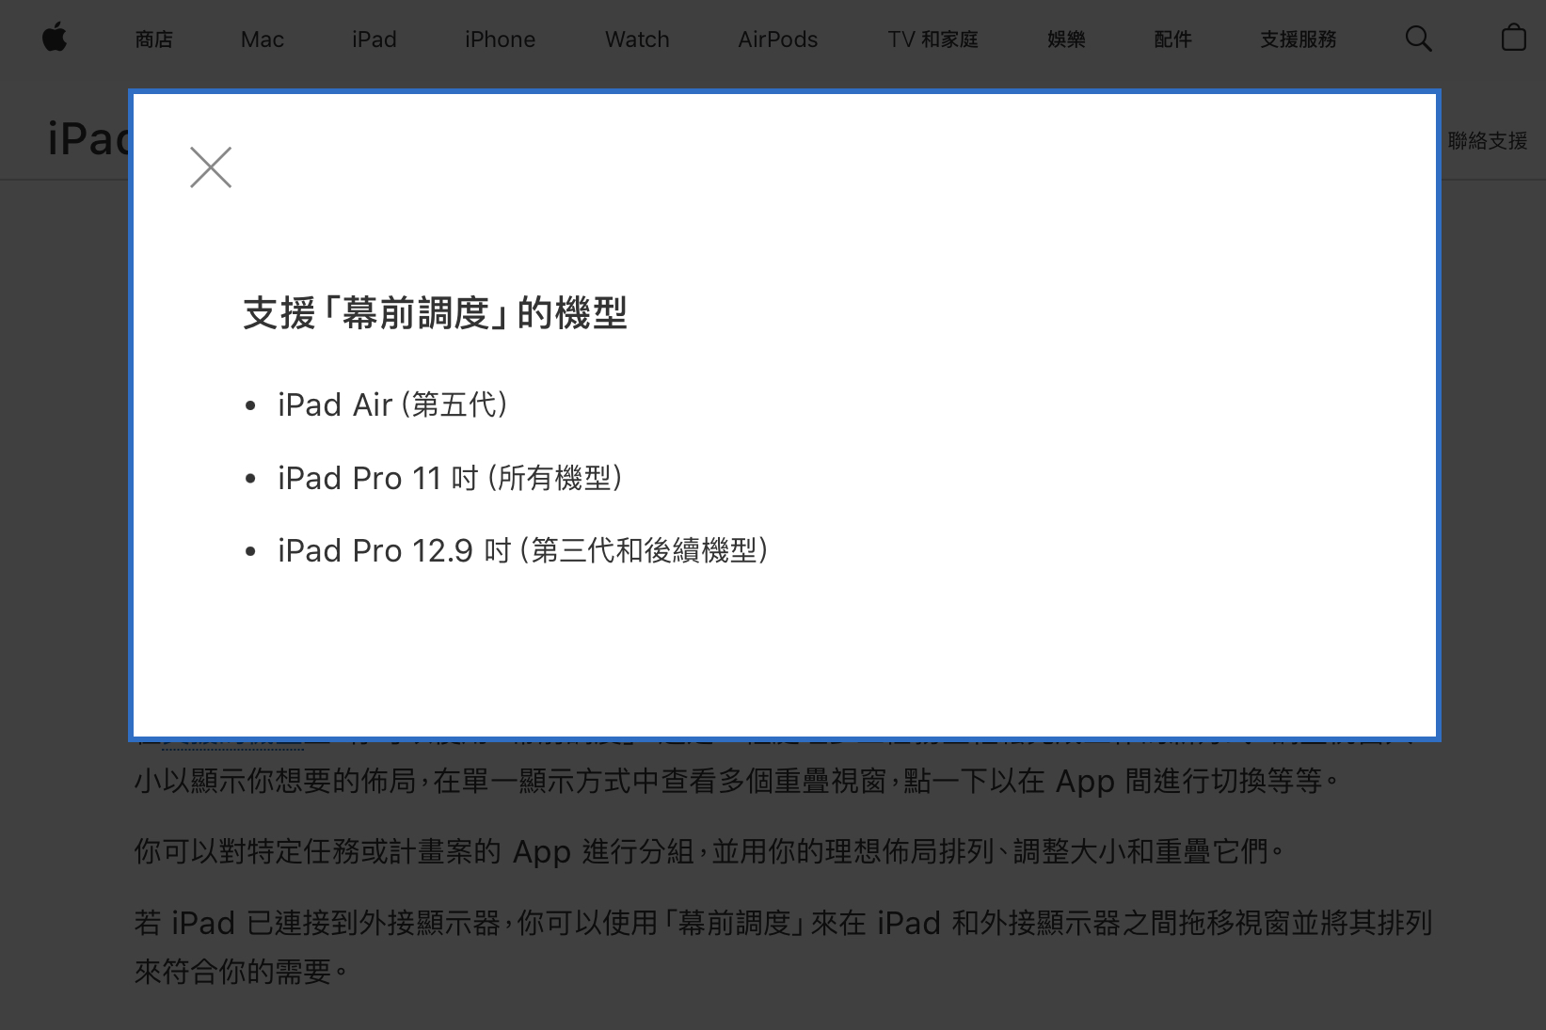1546x1030 pixels.
Task: Navigate to Watch section
Action: pyautogui.click(x=637, y=40)
